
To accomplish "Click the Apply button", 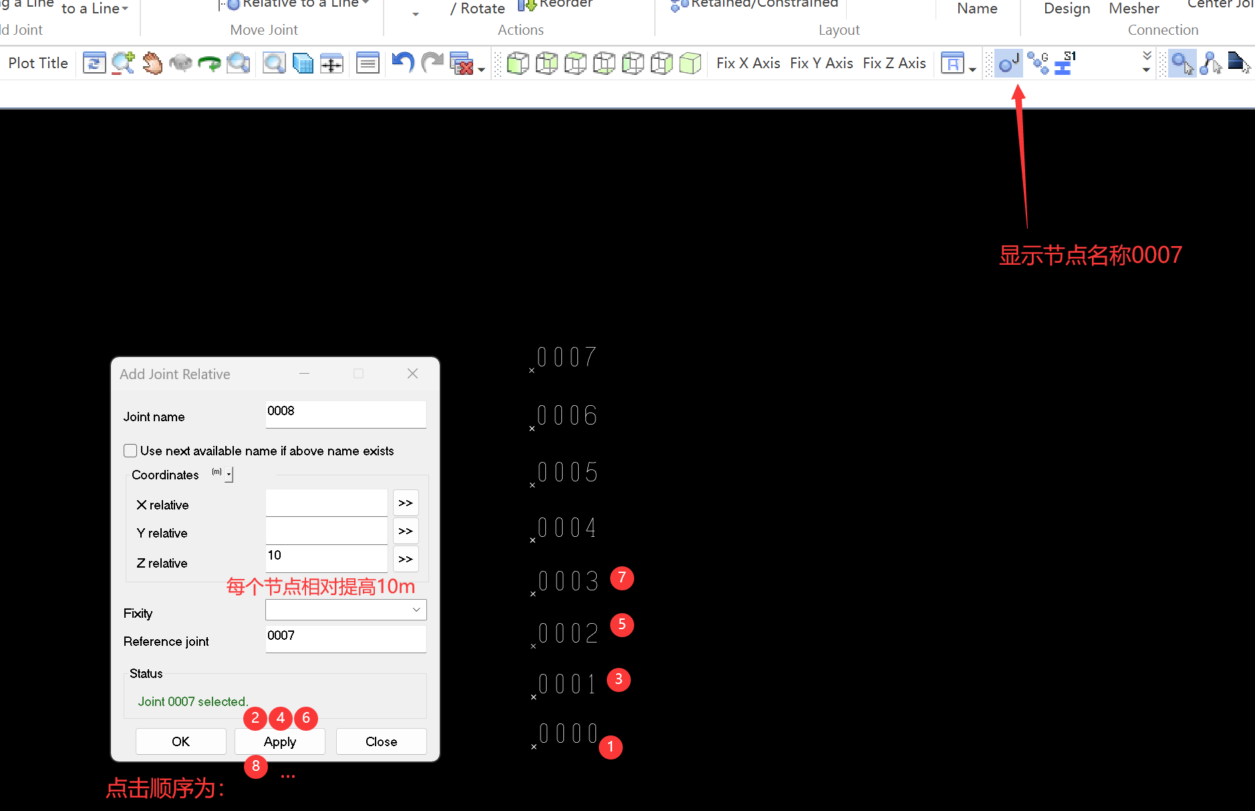I will click(x=279, y=741).
